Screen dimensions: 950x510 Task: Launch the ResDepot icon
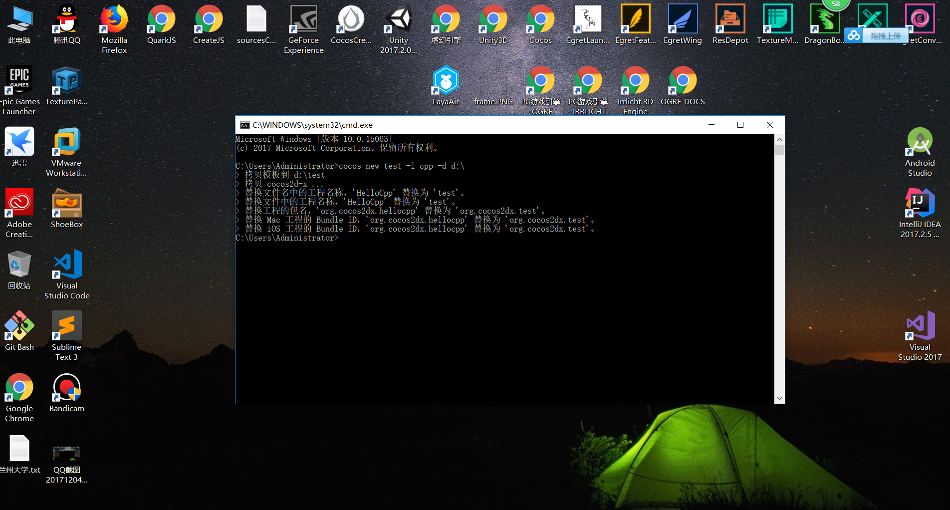point(730,24)
